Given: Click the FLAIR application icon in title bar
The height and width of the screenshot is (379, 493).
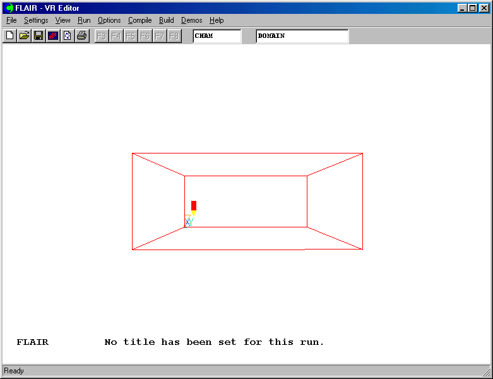Looking at the screenshot, I should (9, 8).
